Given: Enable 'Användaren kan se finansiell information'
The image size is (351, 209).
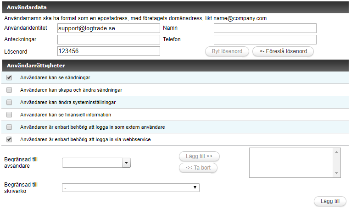Looking at the screenshot, I should point(9,115).
